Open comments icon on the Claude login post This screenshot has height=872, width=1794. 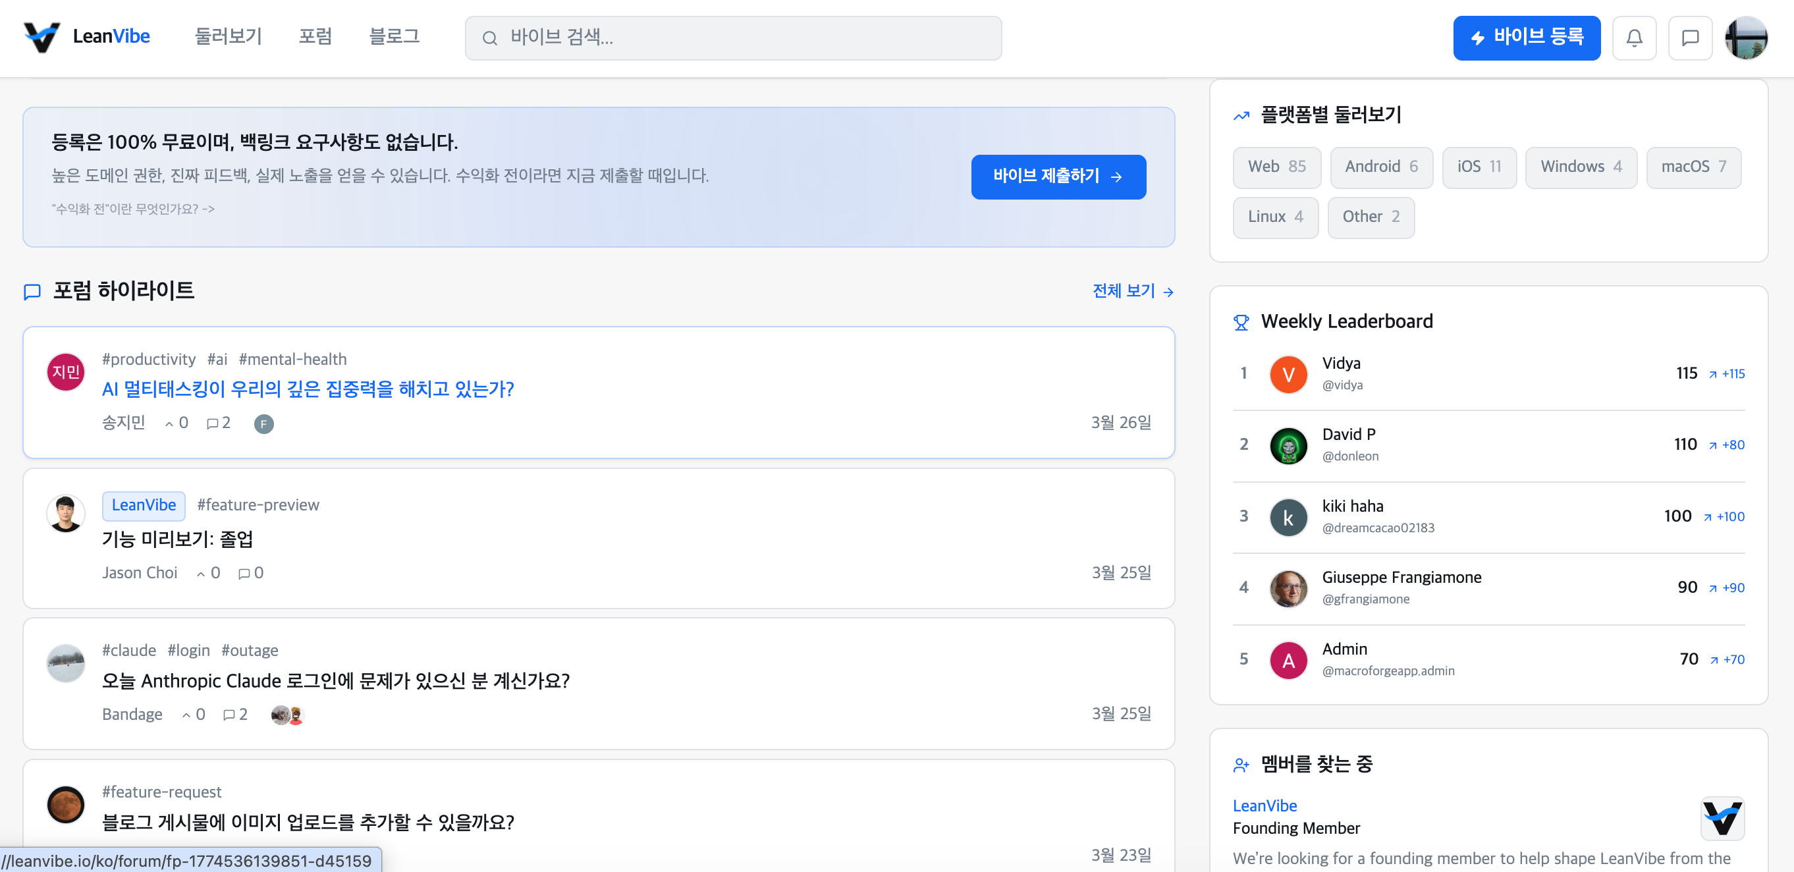click(x=230, y=714)
